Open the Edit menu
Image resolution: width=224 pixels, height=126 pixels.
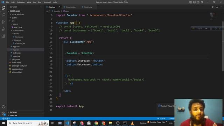[13, 2]
